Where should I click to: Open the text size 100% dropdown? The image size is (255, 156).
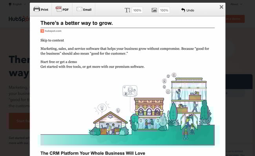[137, 10]
